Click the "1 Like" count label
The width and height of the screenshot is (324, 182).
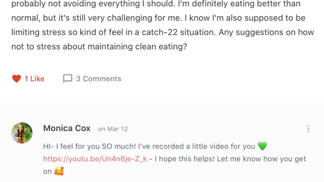[x=34, y=79]
